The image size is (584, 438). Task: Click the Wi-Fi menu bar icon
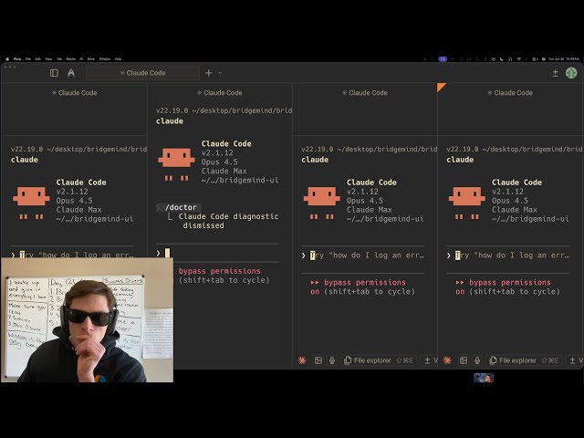518,58
